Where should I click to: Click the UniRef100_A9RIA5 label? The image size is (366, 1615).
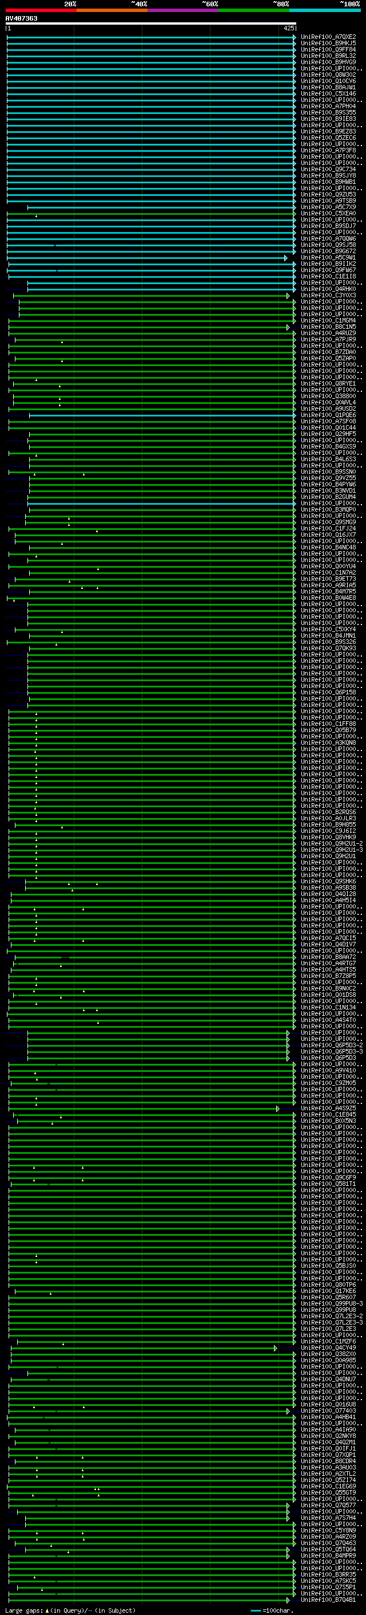tap(328, 585)
